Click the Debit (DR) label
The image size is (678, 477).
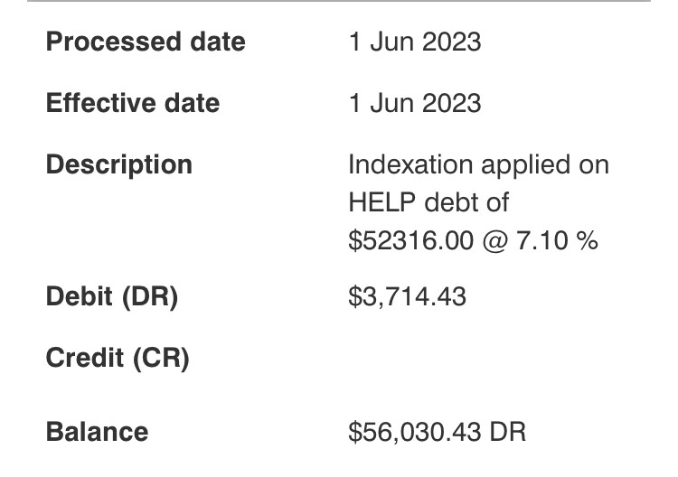(111, 296)
